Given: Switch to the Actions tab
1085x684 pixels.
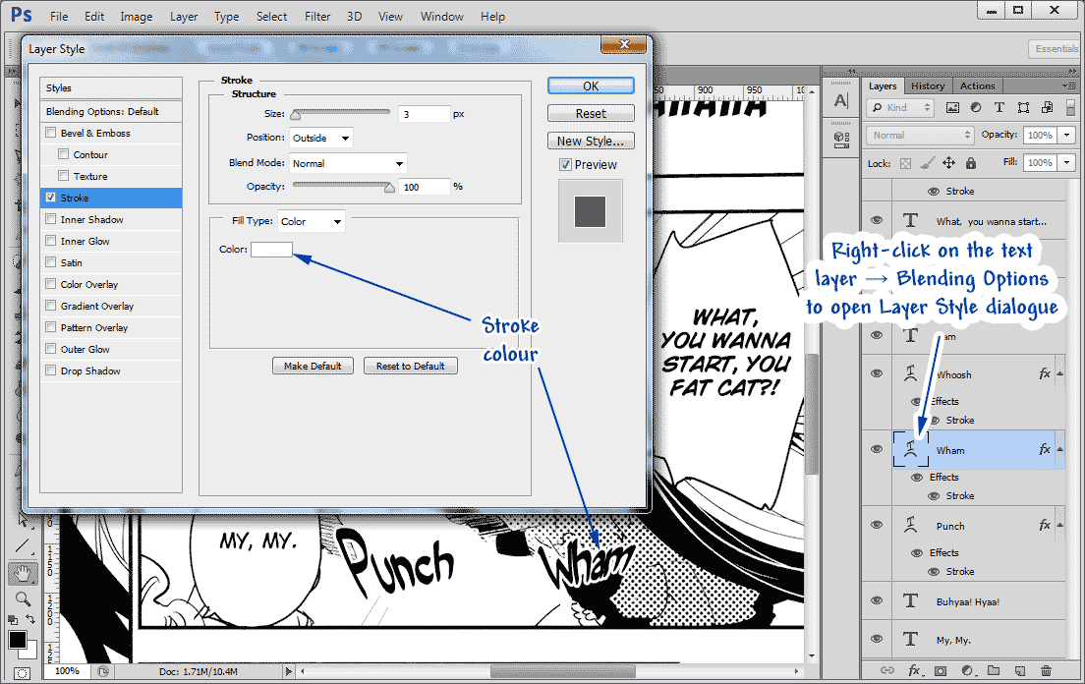Looking at the screenshot, I should pos(978,85).
